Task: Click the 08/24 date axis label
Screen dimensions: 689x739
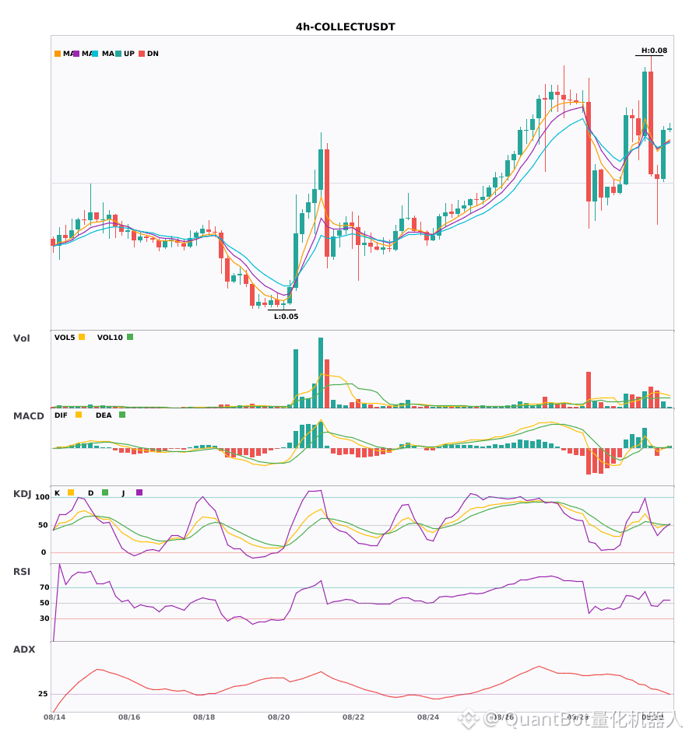Action: pos(427,717)
